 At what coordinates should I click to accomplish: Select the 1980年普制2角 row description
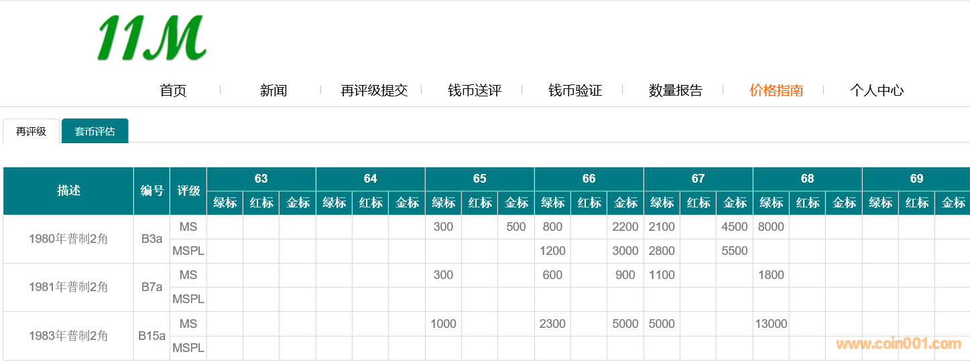point(68,239)
